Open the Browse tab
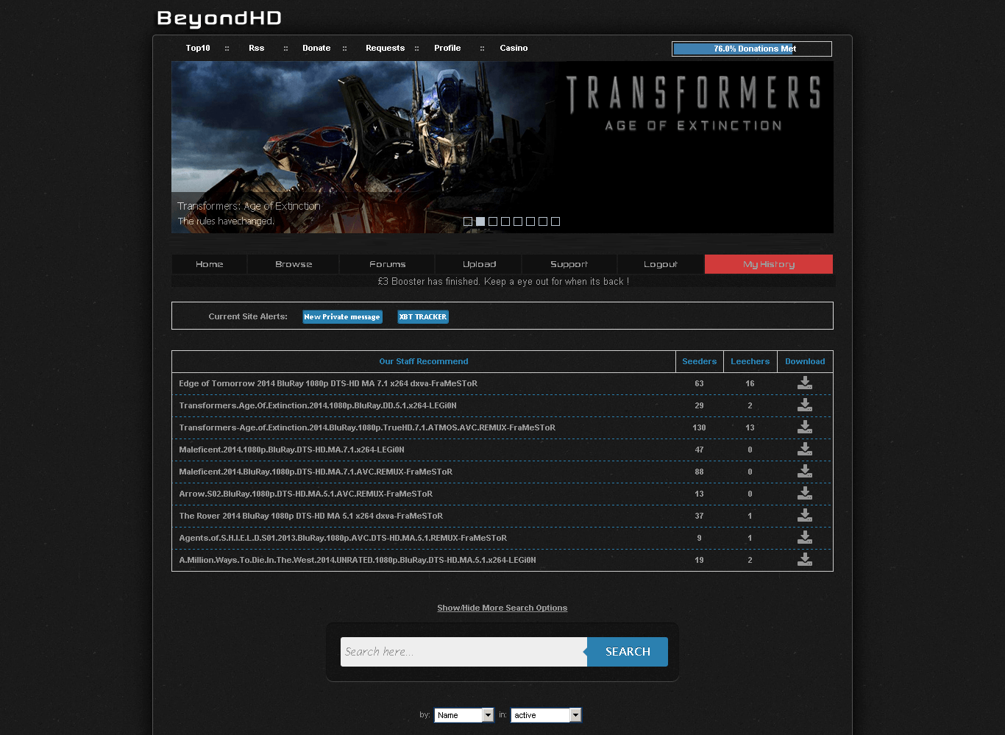The width and height of the screenshot is (1005, 735). (x=294, y=264)
